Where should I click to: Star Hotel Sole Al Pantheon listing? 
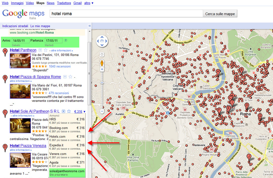(70, 111)
